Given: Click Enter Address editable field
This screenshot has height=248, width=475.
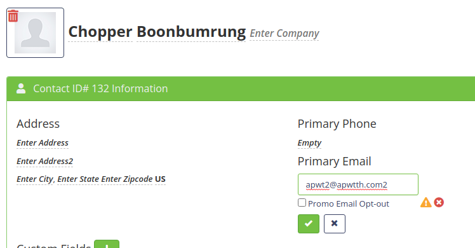Looking at the screenshot, I should pos(43,143).
